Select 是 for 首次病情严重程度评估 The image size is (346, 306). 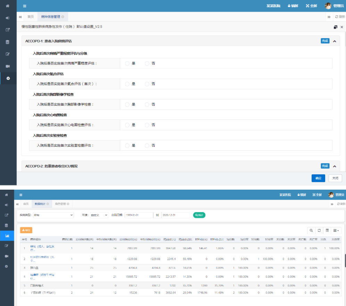point(127,64)
